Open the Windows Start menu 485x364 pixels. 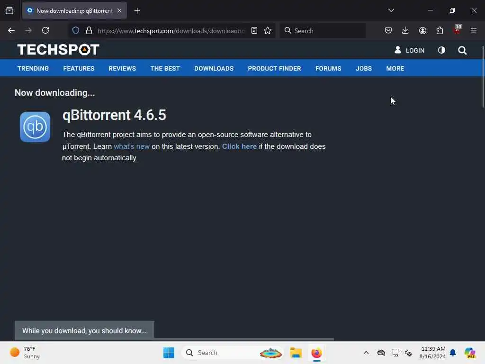pyautogui.click(x=169, y=353)
